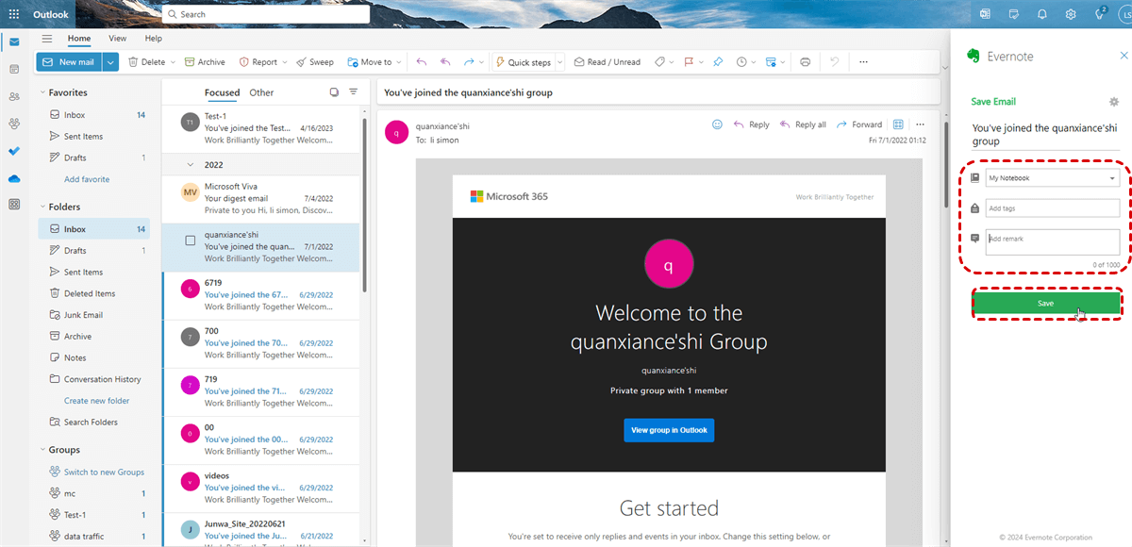Open Evernote panel settings gear
The height and width of the screenshot is (547, 1132).
point(1114,102)
